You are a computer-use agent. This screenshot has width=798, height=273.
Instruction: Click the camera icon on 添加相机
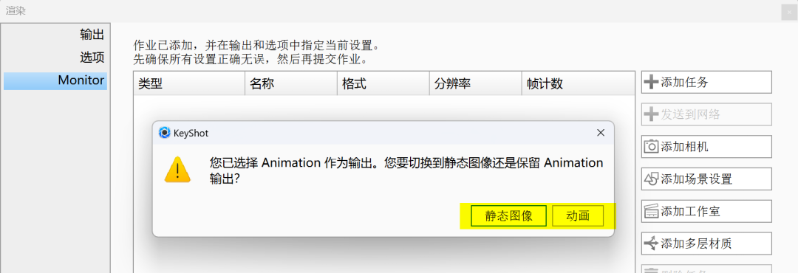pyautogui.click(x=651, y=147)
